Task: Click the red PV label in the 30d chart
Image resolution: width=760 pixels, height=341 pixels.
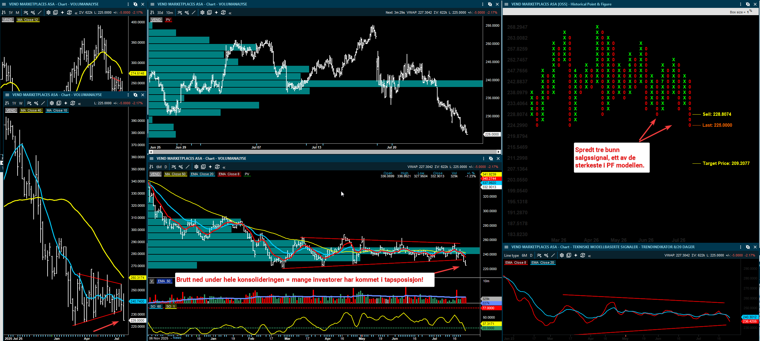Action: point(168,20)
